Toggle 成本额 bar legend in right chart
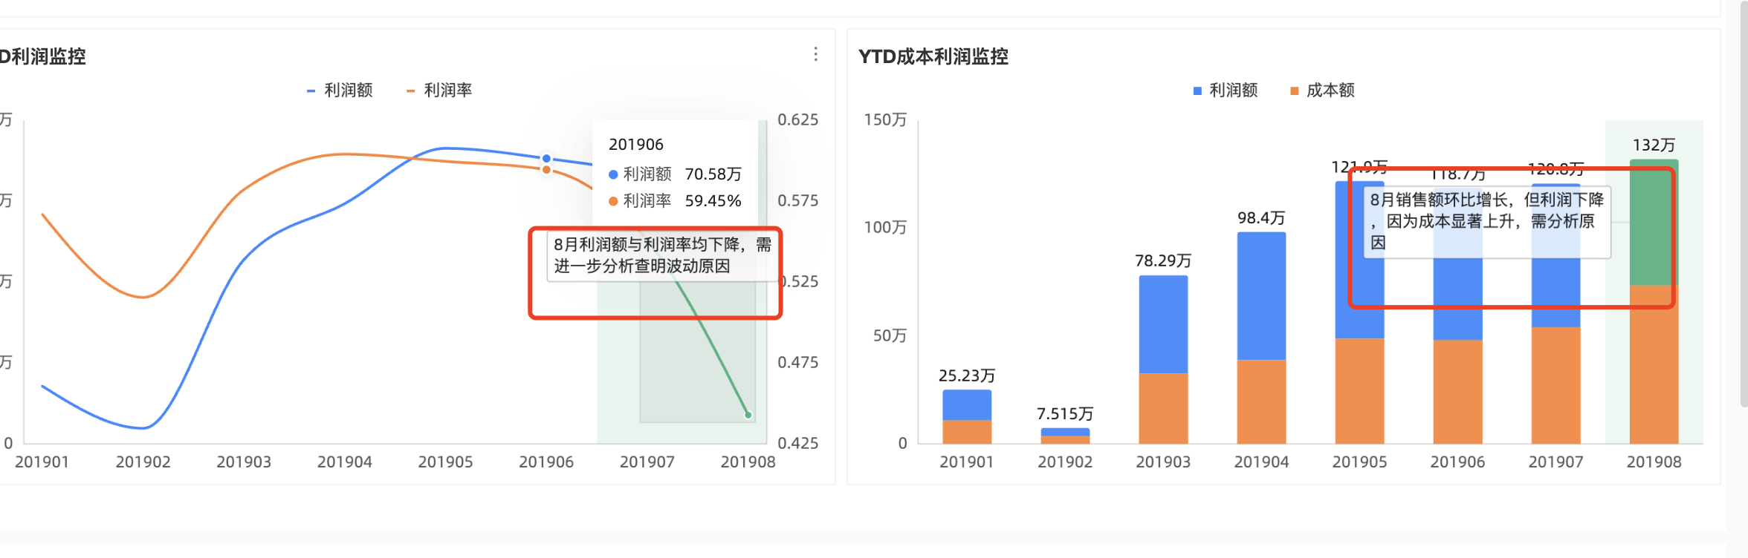This screenshot has height=558, width=1748. point(1322,91)
